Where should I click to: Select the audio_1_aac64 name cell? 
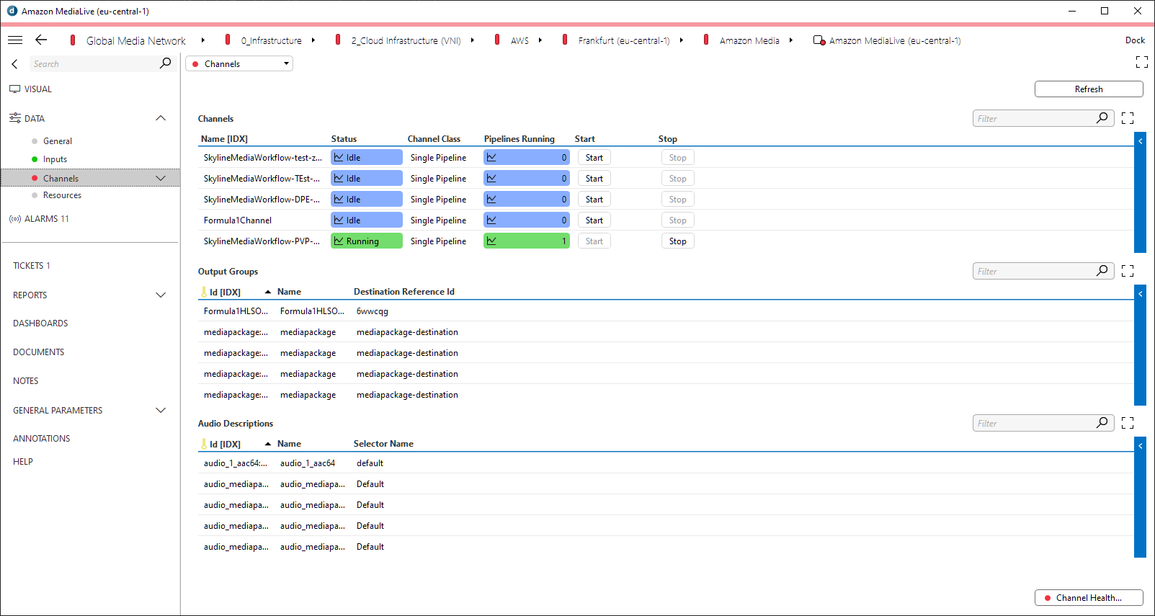(x=308, y=463)
